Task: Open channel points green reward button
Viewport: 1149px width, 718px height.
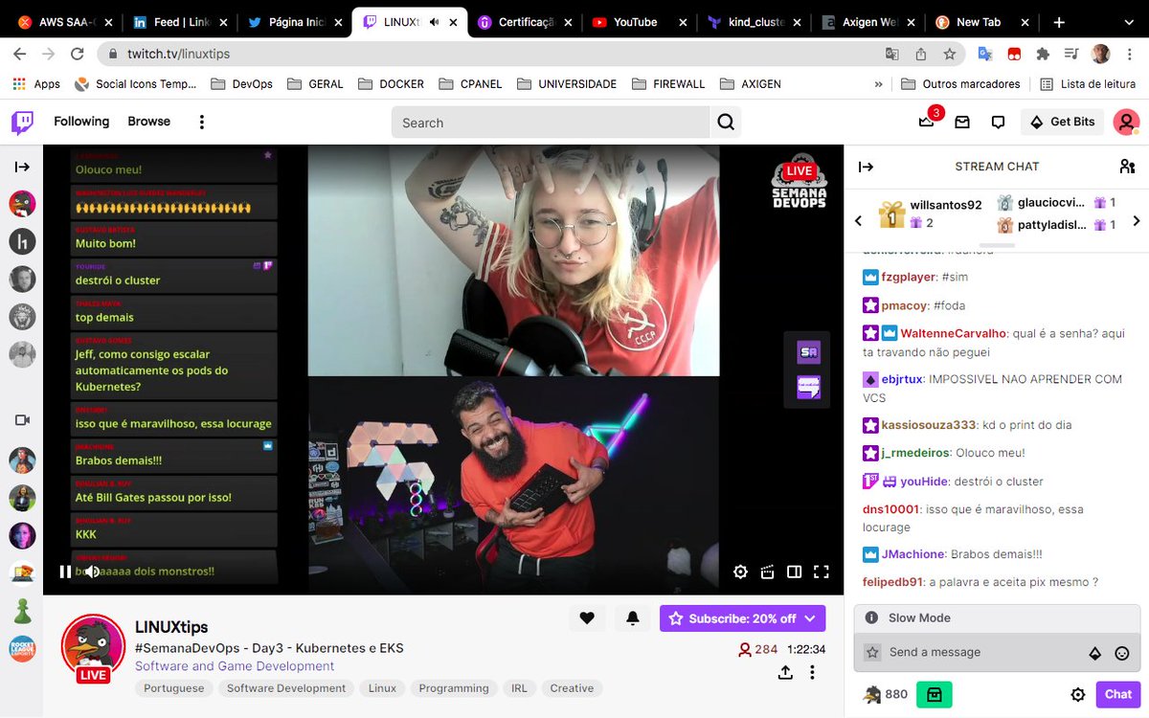Action: (x=935, y=695)
